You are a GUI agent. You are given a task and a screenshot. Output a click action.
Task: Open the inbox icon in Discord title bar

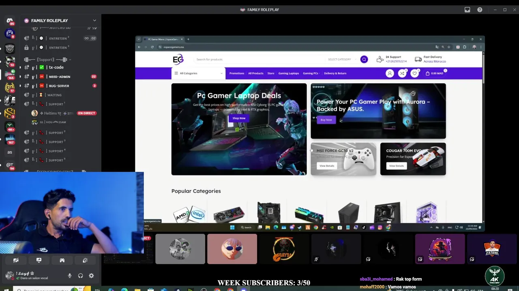[x=468, y=10]
